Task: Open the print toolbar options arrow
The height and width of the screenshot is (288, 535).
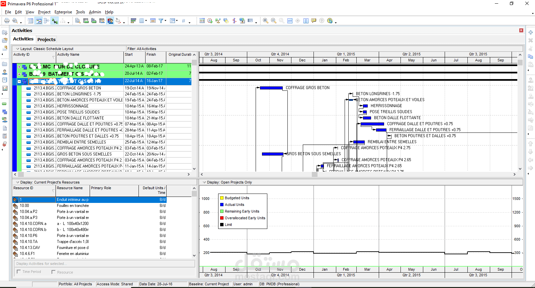Action: click(x=21, y=22)
